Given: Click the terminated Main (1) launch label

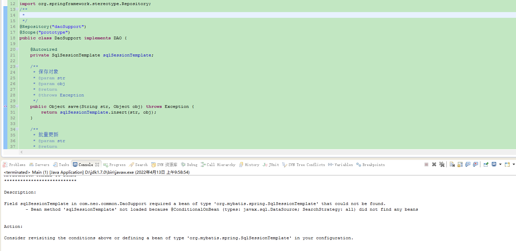Looking at the screenshot, I should 97,172.
